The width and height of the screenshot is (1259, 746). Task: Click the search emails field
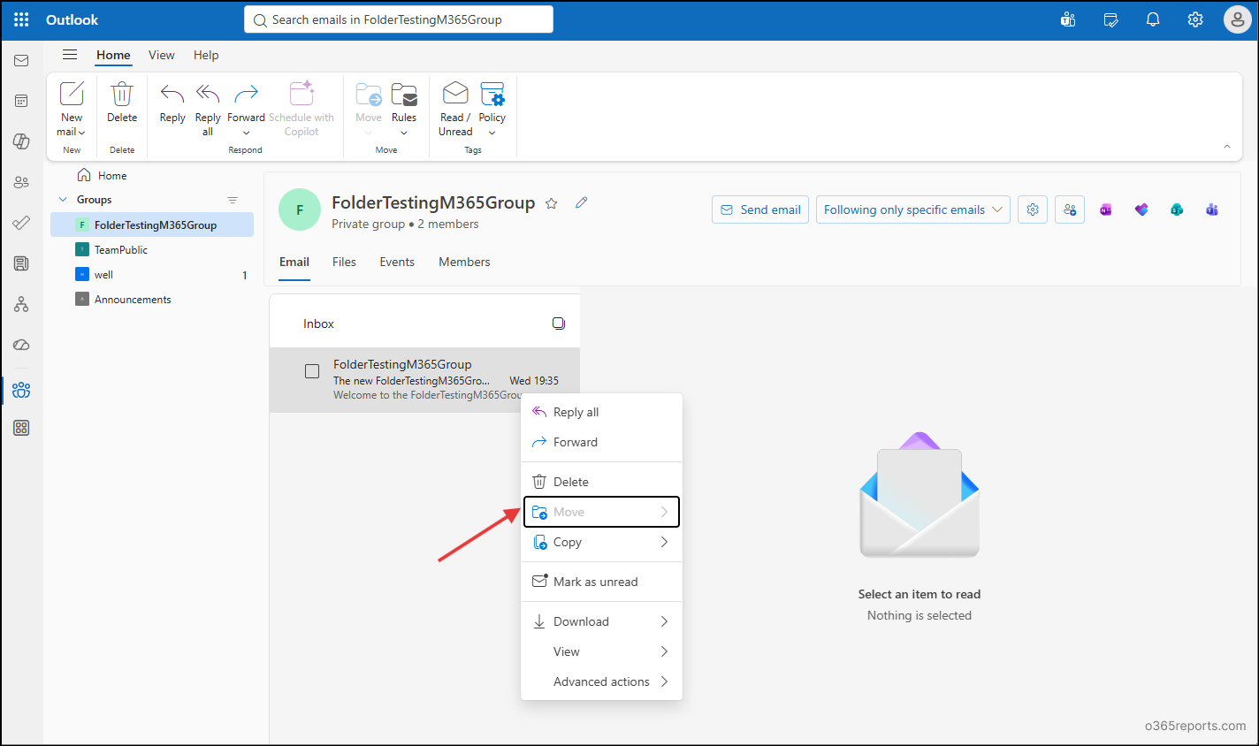(399, 19)
